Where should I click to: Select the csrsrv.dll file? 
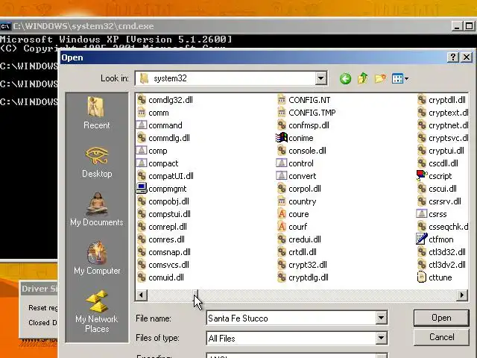click(439, 201)
